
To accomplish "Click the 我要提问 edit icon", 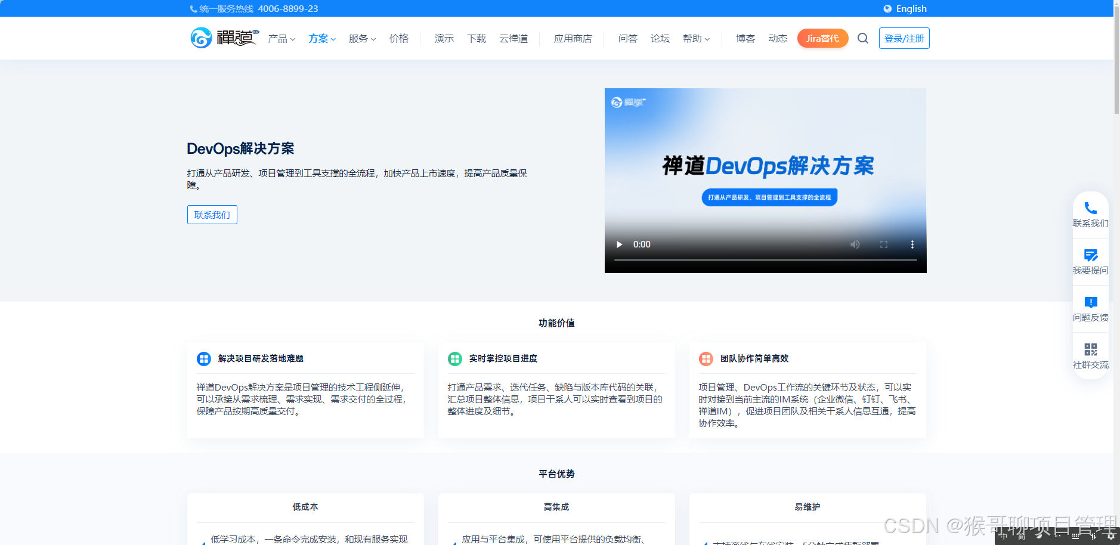I will 1091,255.
